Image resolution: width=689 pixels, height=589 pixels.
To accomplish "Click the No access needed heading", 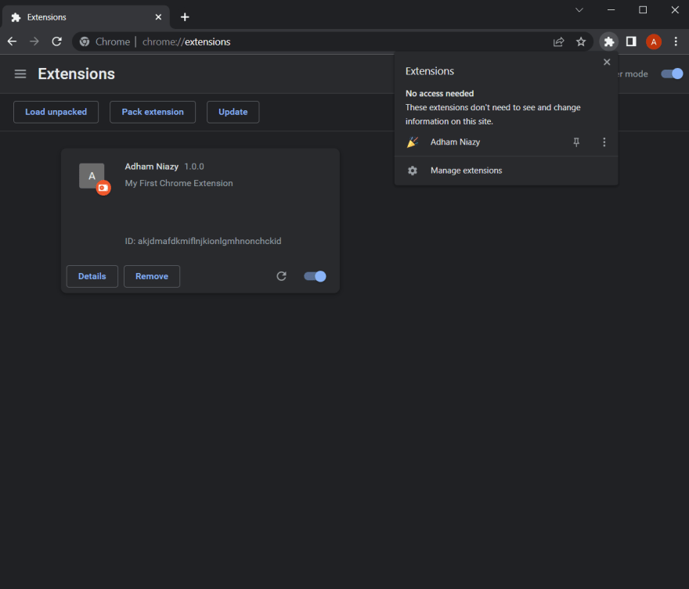I will coord(439,94).
